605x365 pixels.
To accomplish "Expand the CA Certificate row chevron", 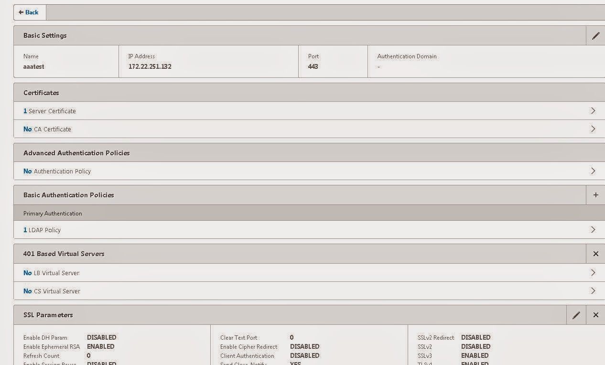I will point(594,129).
